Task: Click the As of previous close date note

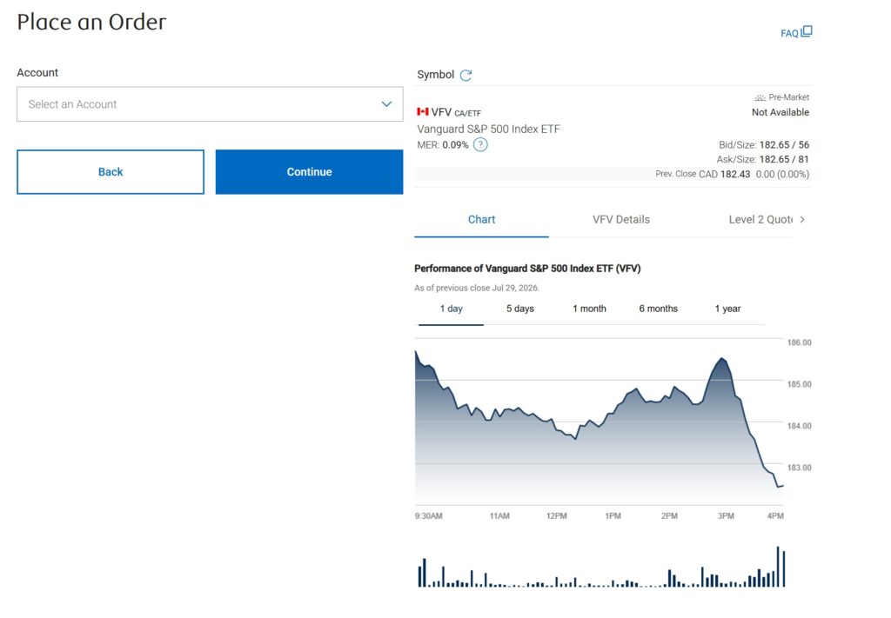Action: coord(477,288)
